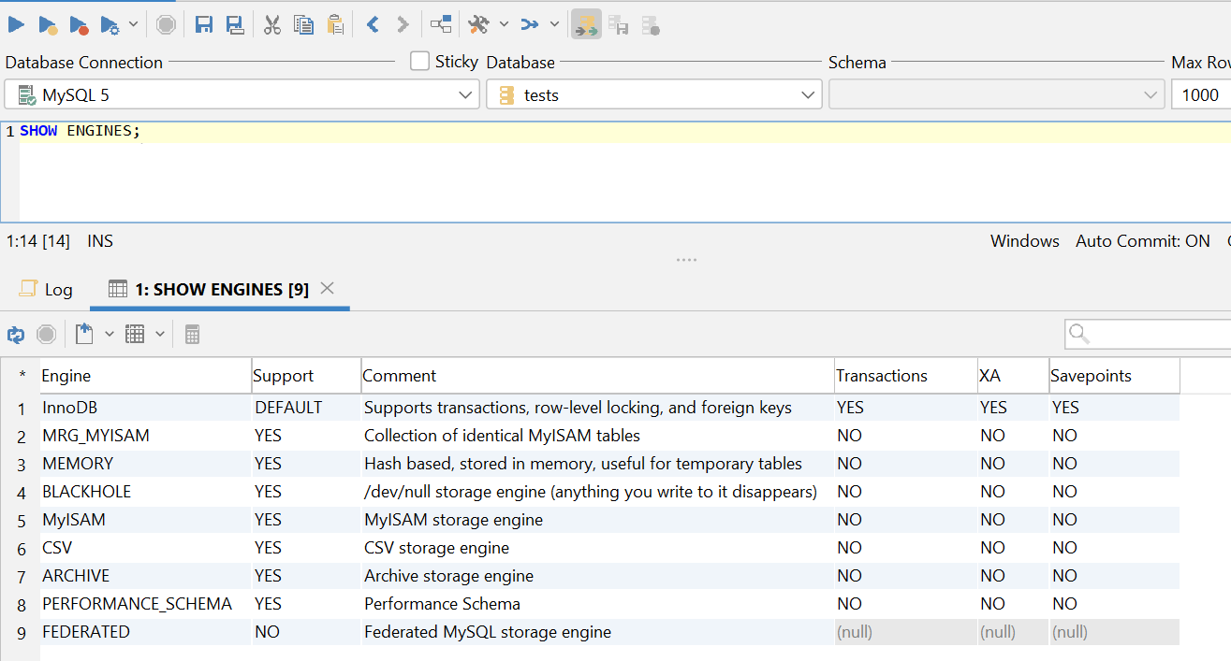Select the DEFAULT support cell
The height and width of the screenshot is (661, 1231).
coord(306,408)
